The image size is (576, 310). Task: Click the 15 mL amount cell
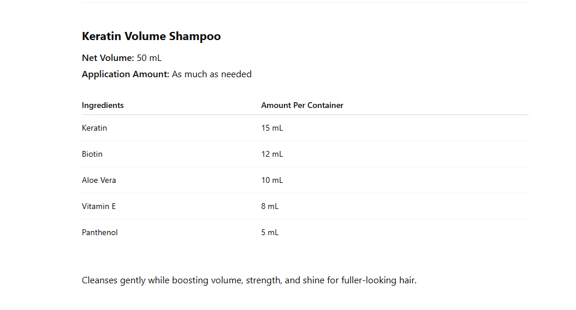pyautogui.click(x=272, y=128)
